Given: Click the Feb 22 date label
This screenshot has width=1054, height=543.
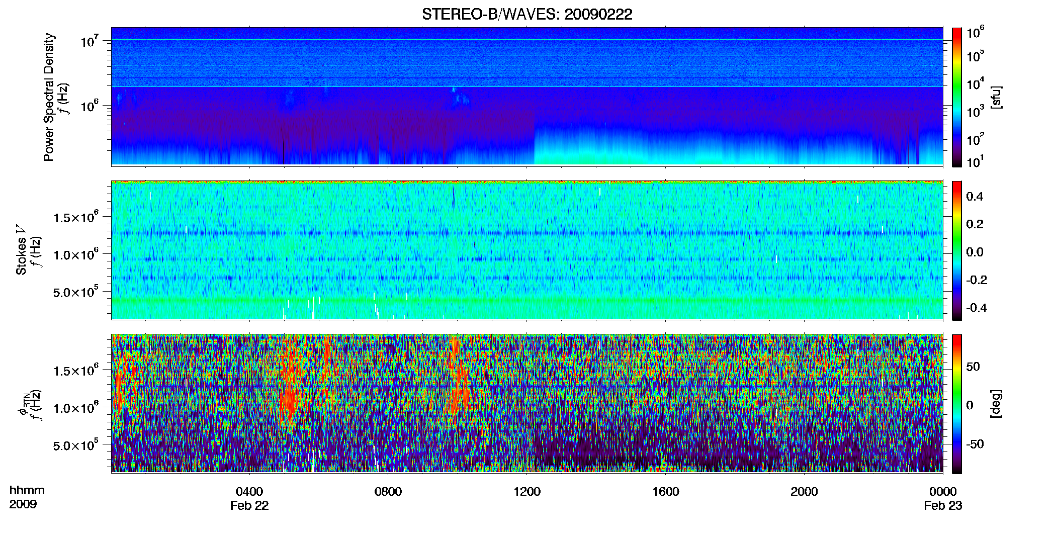Looking at the screenshot, I should [x=249, y=506].
